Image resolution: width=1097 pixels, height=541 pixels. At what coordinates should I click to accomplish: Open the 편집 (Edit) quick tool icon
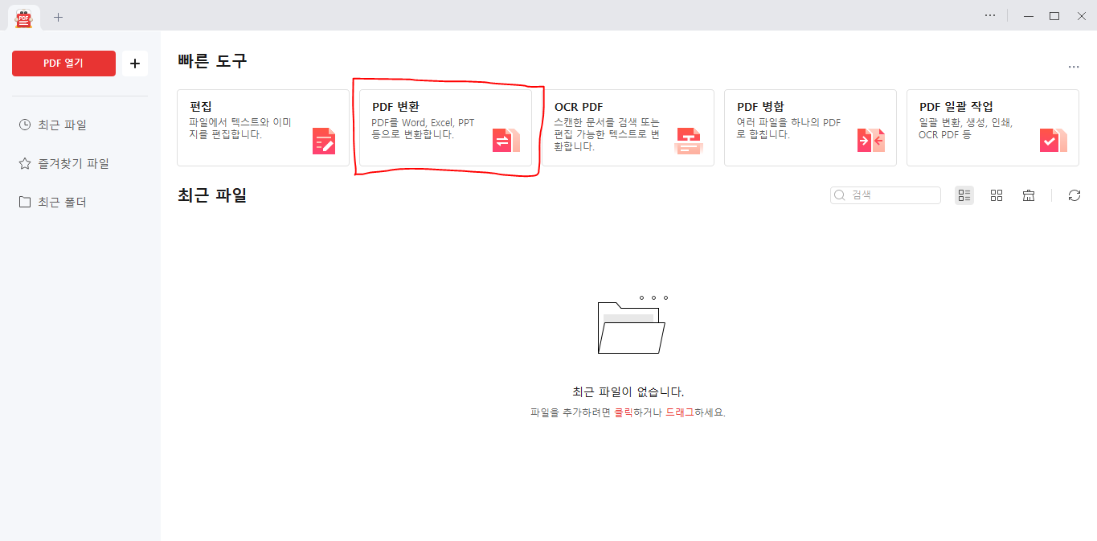325,140
